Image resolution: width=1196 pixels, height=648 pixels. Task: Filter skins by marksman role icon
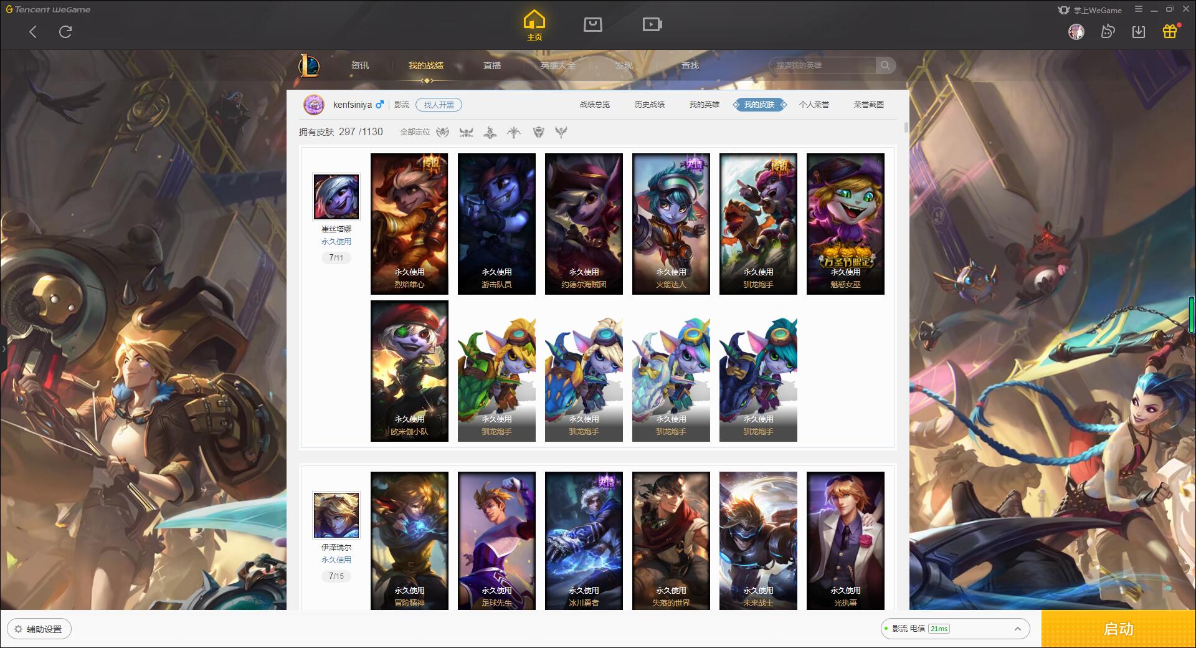514,132
